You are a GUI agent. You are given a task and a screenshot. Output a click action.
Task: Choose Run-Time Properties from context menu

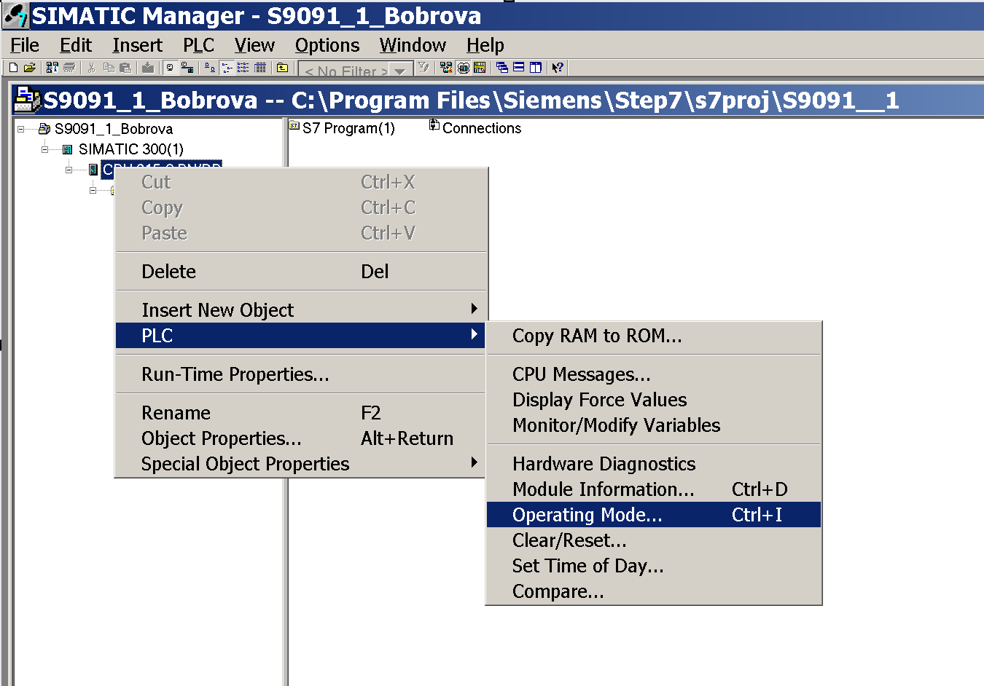(300, 374)
